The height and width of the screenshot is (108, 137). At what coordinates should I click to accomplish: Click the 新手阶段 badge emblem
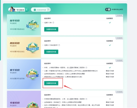coord(33,25)
